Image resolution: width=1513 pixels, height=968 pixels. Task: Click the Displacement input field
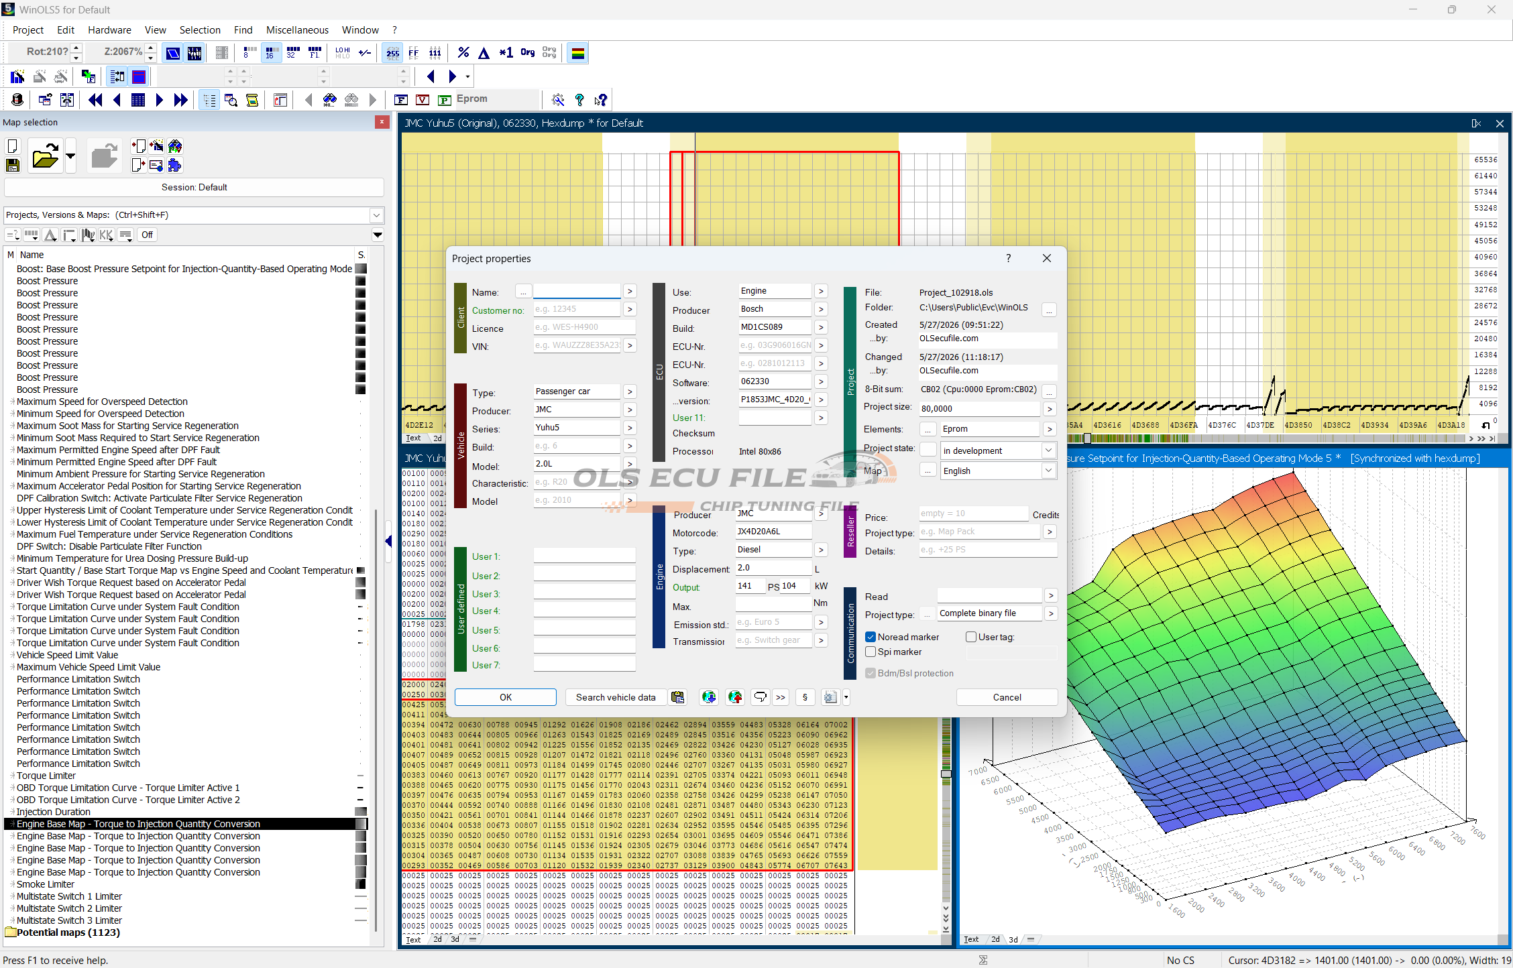coord(773,568)
